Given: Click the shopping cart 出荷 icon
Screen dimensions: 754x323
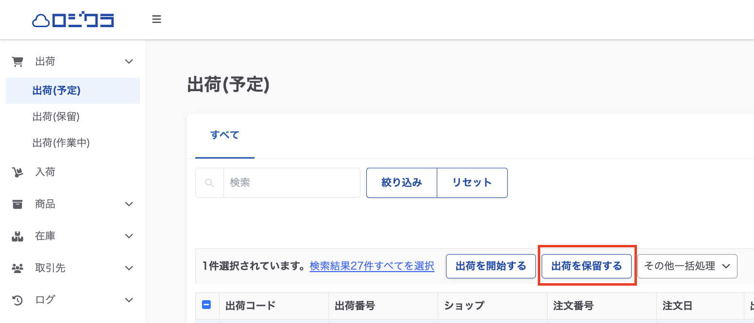Looking at the screenshot, I should click(x=17, y=62).
